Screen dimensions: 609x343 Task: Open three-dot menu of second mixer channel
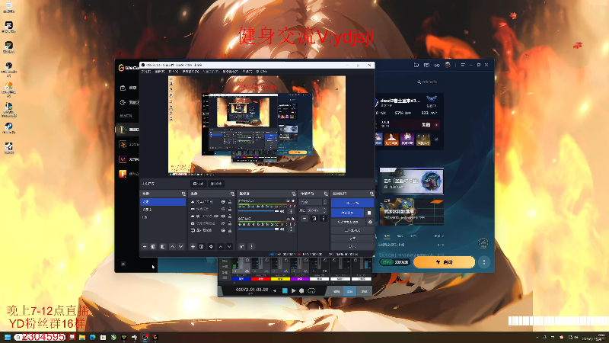(x=291, y=229)
